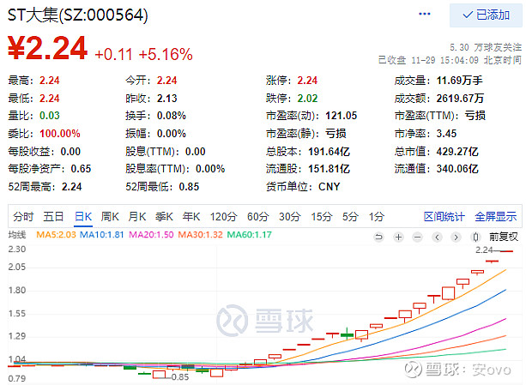Click the ST大集(SZ:000564) stock title
Viewport: 526px width, 385px height.
click(77, 15)
